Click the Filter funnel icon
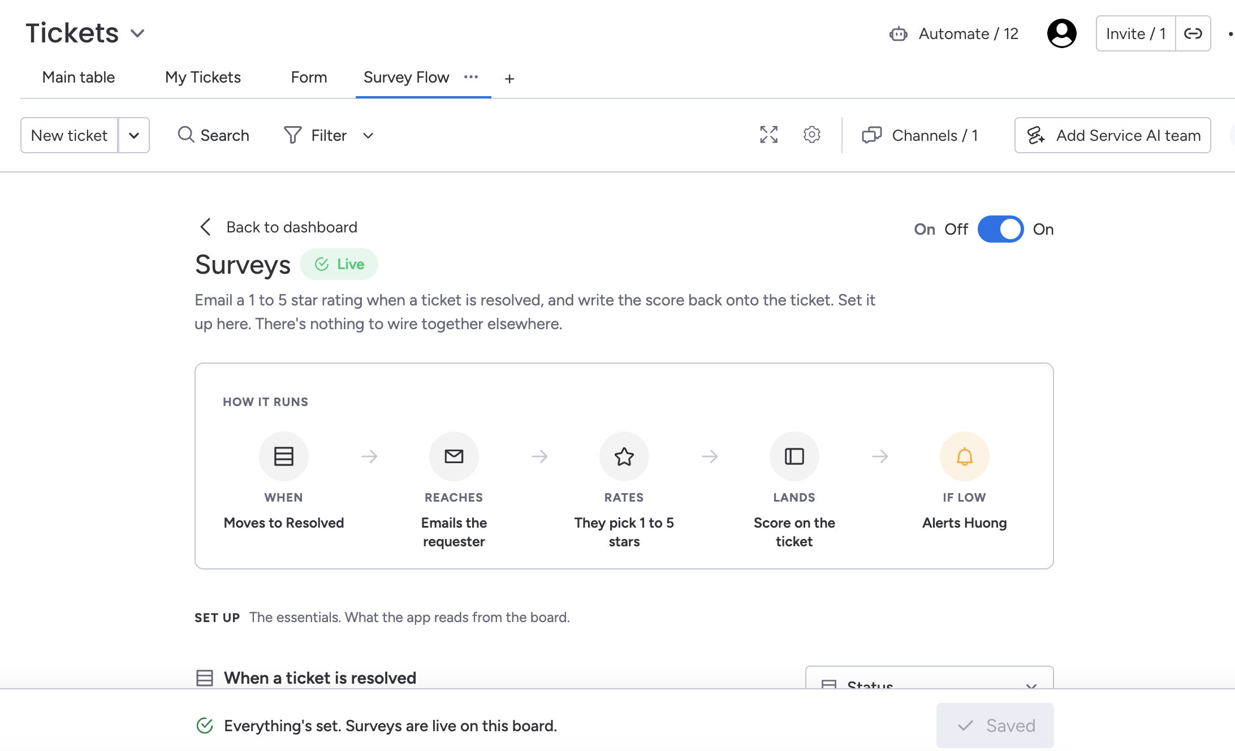1235x751 pixels. tap(292, 135)
